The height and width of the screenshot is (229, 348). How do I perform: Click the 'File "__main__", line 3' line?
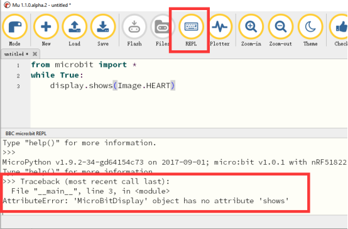(90, 191)
